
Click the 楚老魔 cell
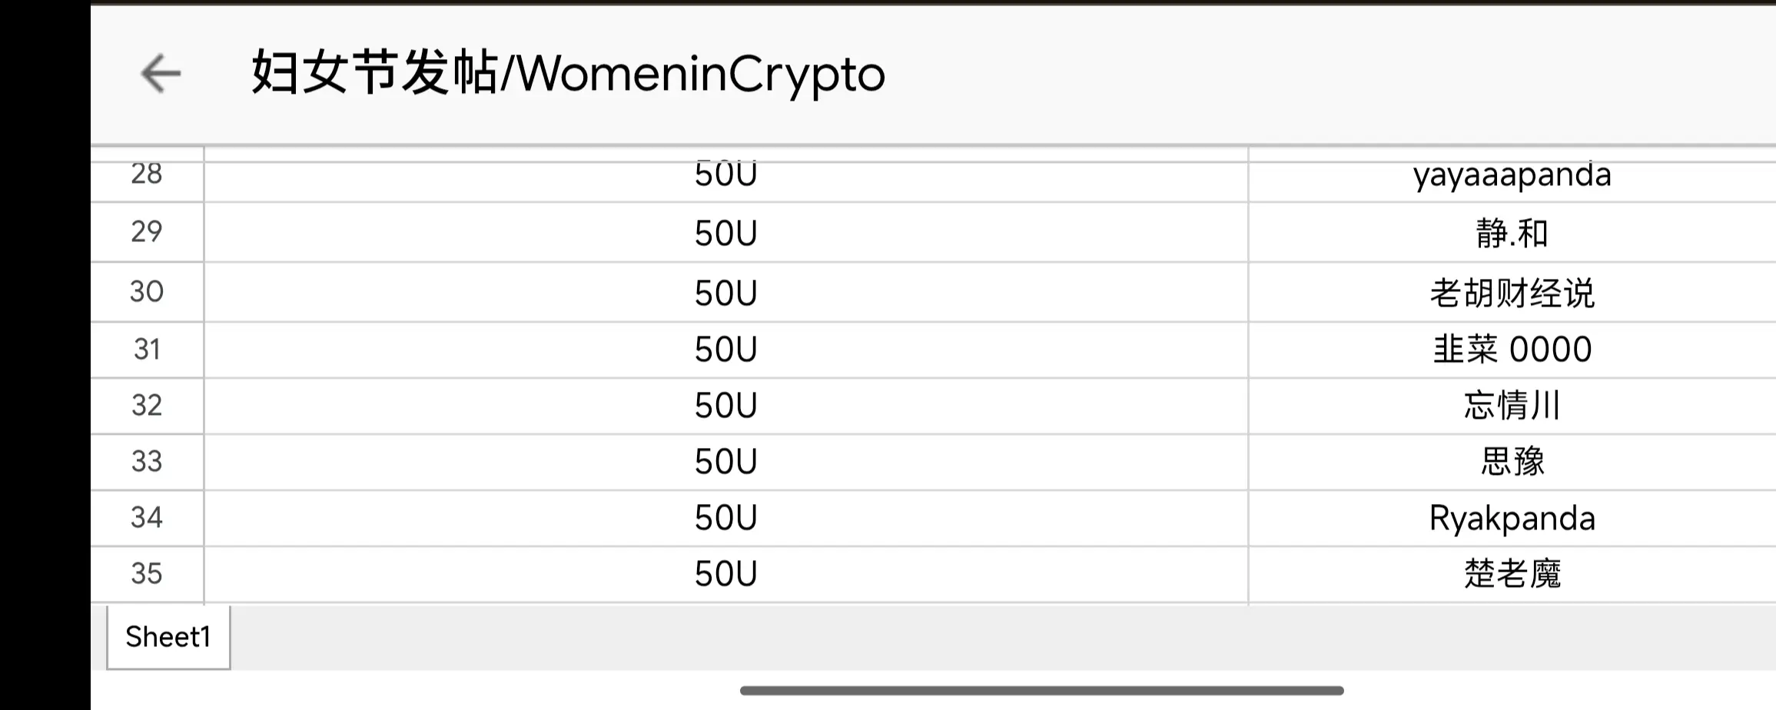point(1512,574)
